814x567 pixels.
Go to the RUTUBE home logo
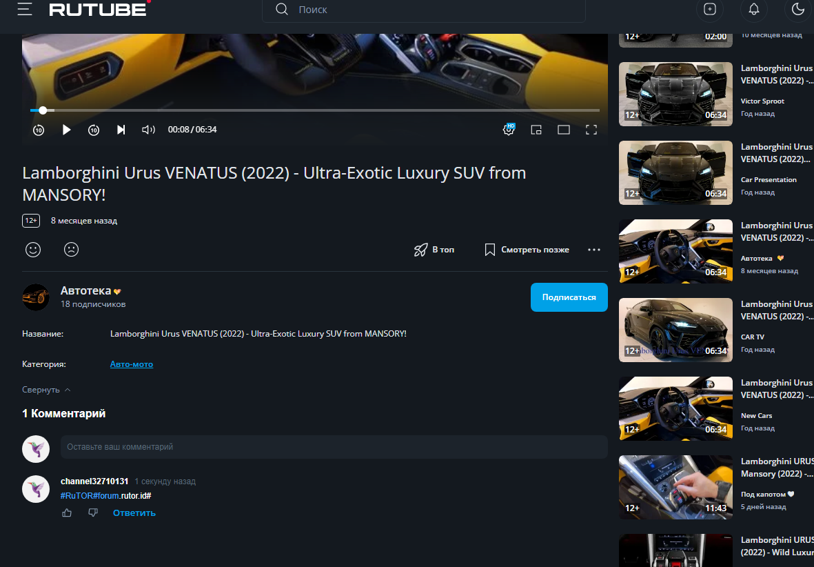99,9
